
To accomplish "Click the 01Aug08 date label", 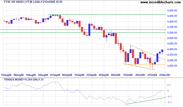I will [6, 75].
